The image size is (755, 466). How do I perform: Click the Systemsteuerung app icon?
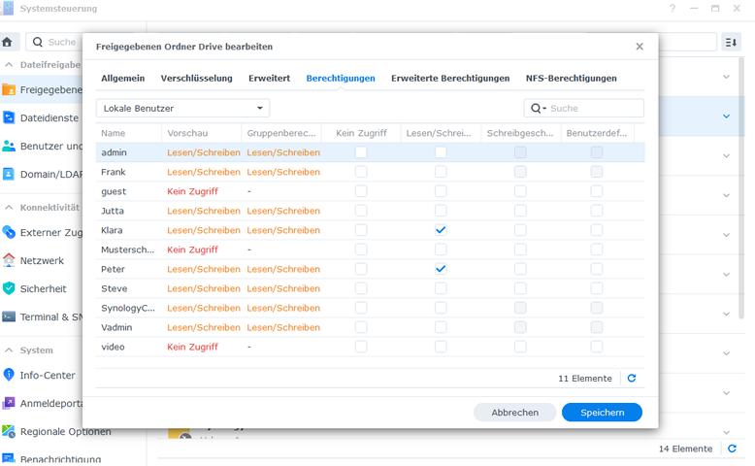[8, 8]
